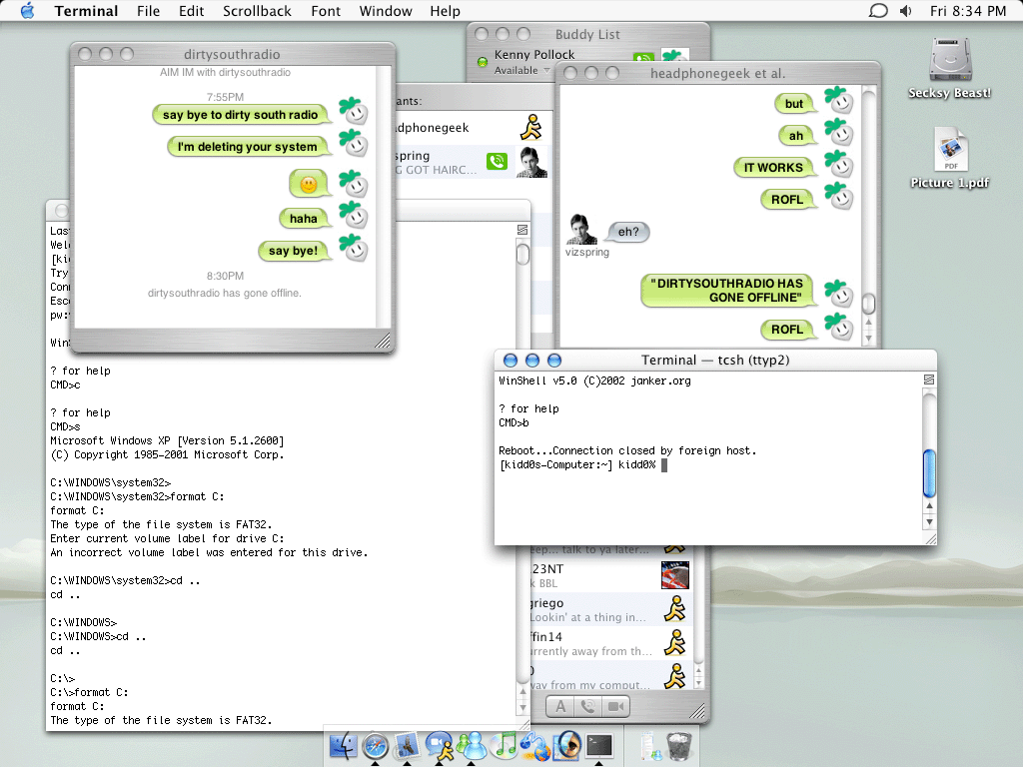Click the Fri 8:34 PM menu bar clock
The height and width of the screenshot is (767, 1023).
click(968, 11)
